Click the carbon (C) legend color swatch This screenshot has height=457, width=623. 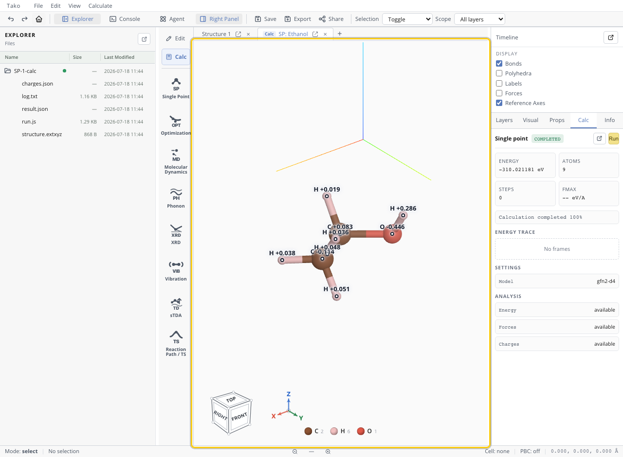point(308,431)
